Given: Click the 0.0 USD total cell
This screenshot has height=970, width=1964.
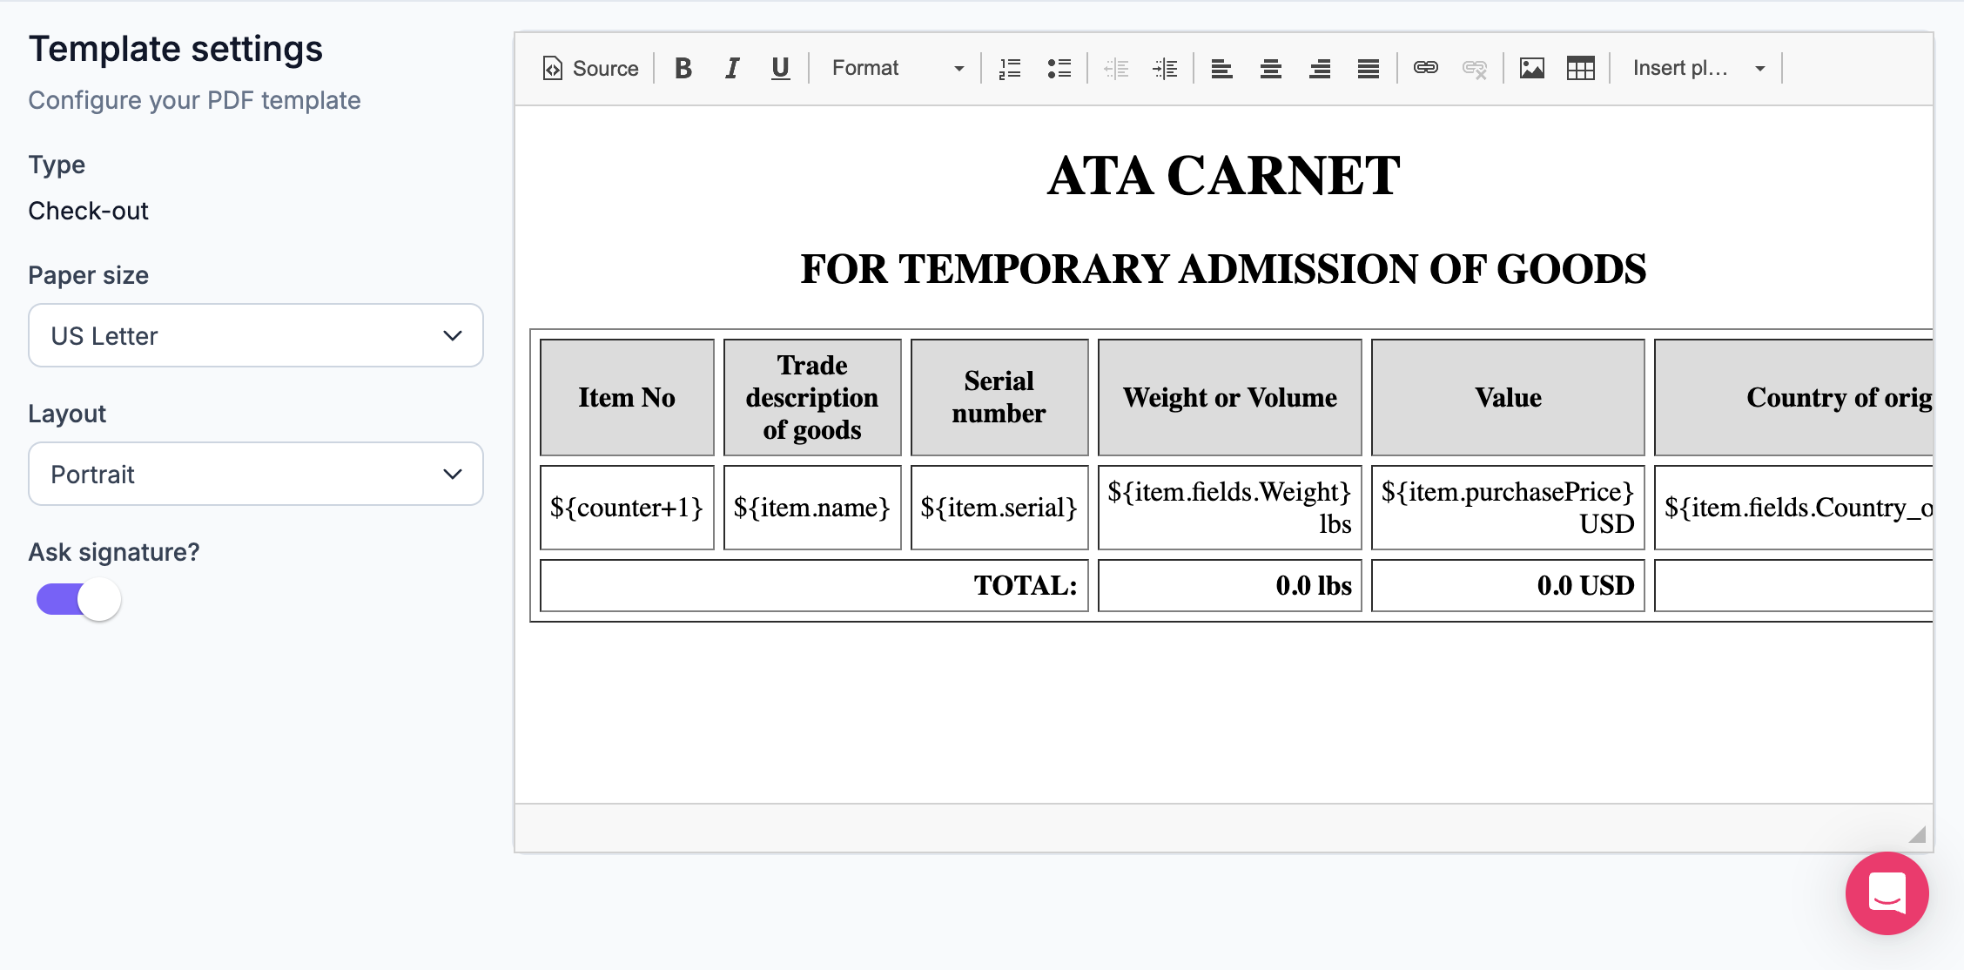Looking at the screenshot, I should tap(1508, 585).
